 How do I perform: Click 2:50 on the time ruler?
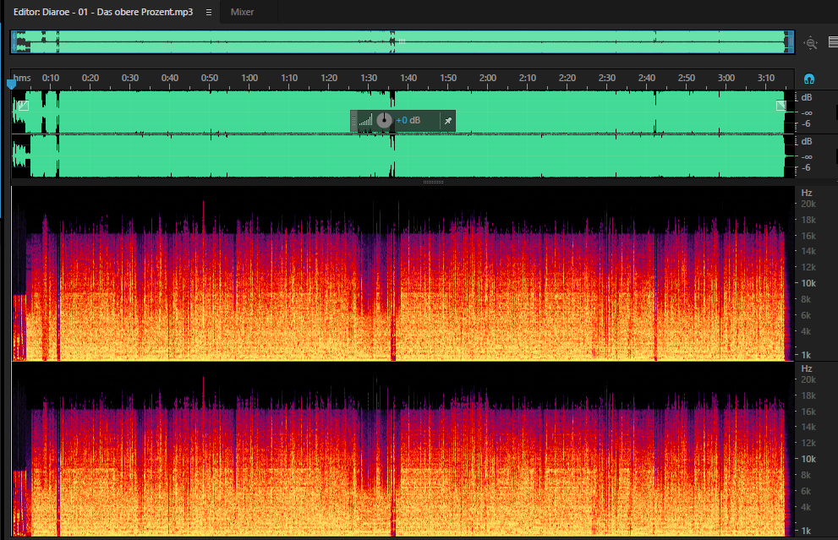(687, 78)
